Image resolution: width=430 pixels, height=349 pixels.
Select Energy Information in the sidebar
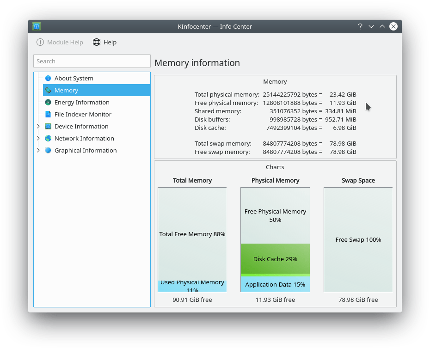(x=82, y=102)
